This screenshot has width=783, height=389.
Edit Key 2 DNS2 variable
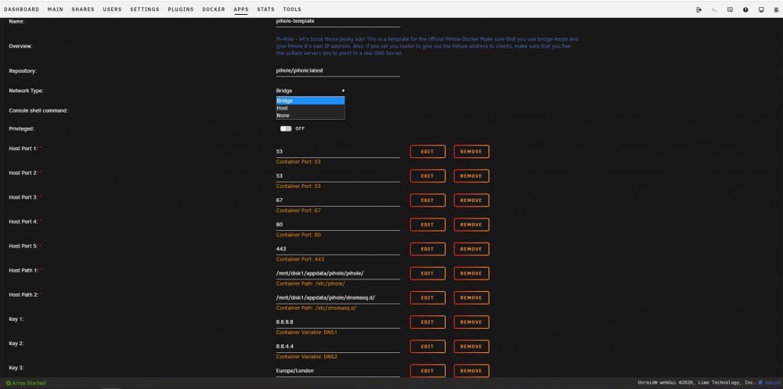click(x=428, y=347)
